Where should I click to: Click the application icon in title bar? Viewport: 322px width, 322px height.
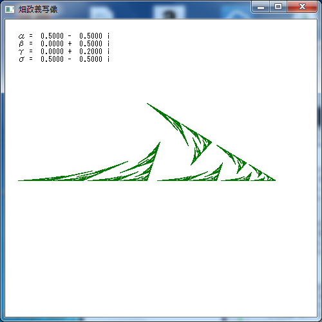tap(10, 10)
